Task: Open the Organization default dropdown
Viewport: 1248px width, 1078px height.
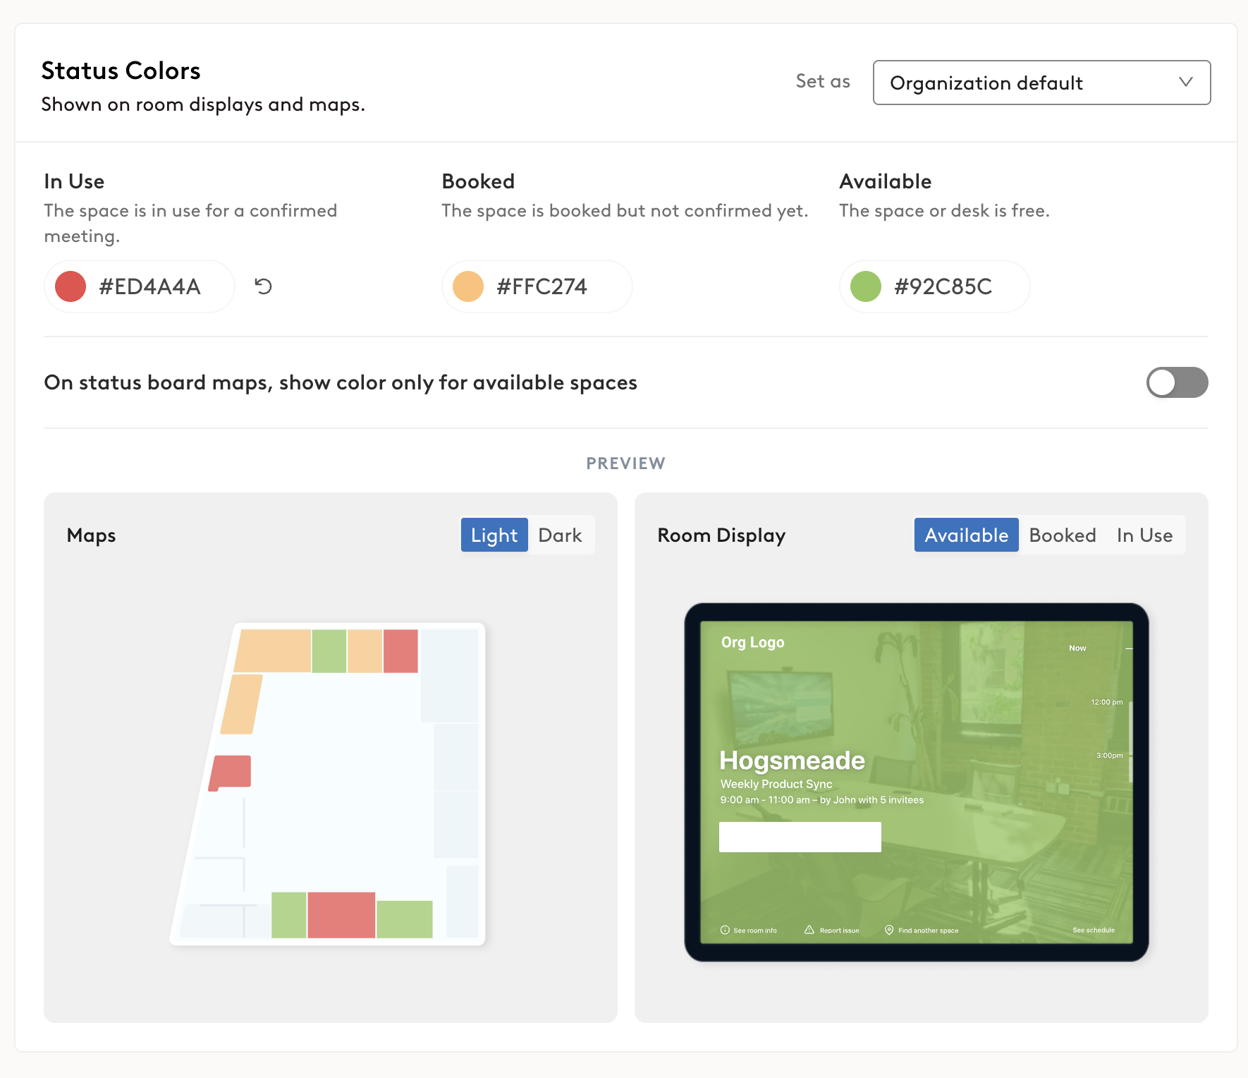Action: (1041, 83)
